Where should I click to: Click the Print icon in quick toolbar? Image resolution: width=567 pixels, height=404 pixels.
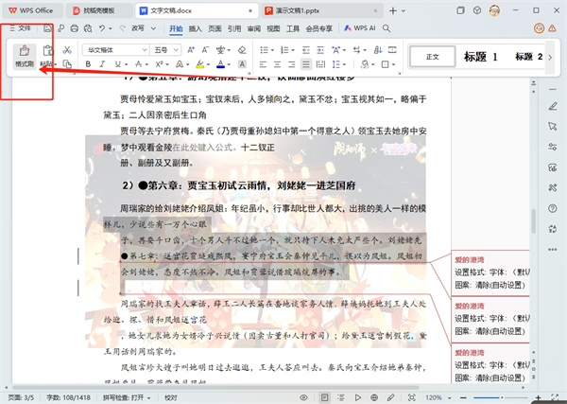[74, 28]
